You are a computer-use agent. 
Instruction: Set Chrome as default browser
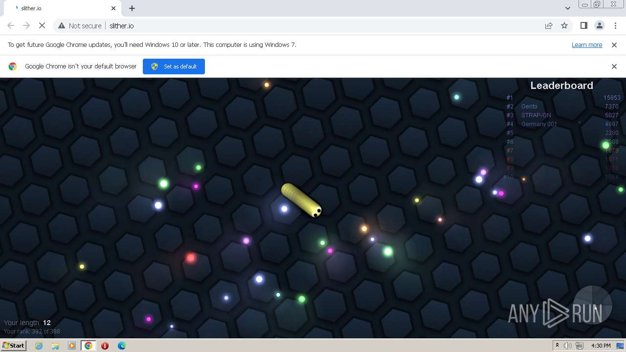point(174,66)
